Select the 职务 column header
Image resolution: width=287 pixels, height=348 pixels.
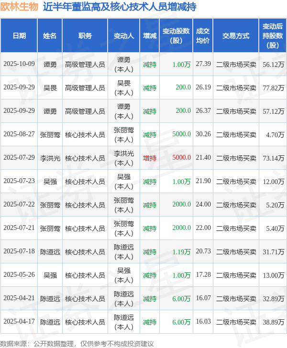pyautogui.click(x=85, y=36)
